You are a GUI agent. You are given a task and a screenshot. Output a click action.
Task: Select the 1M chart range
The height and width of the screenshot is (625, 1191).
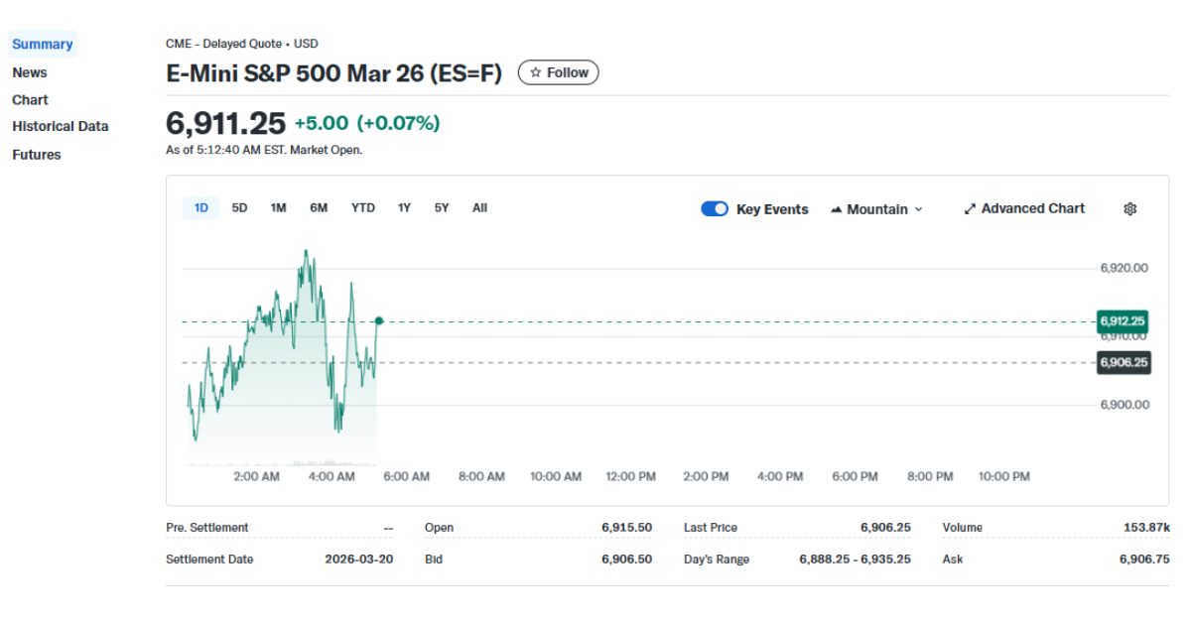278,207
